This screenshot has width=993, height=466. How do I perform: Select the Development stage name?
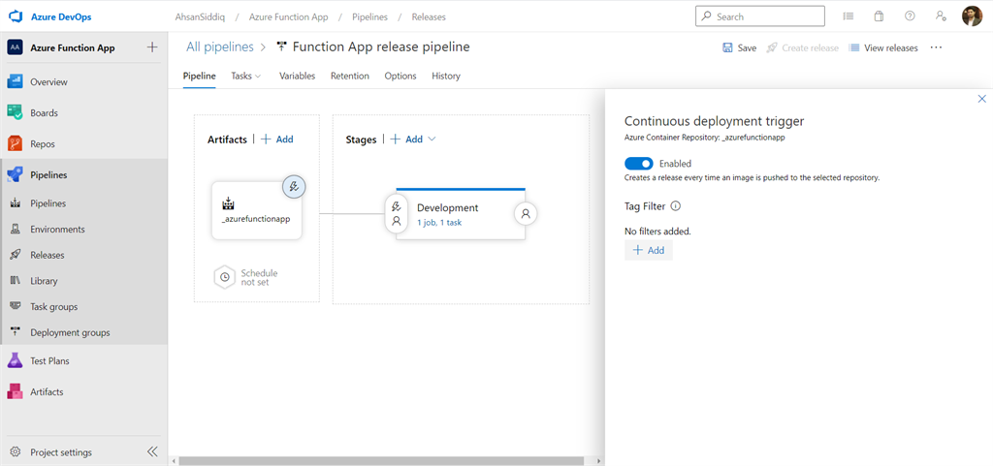coord(448,207)
